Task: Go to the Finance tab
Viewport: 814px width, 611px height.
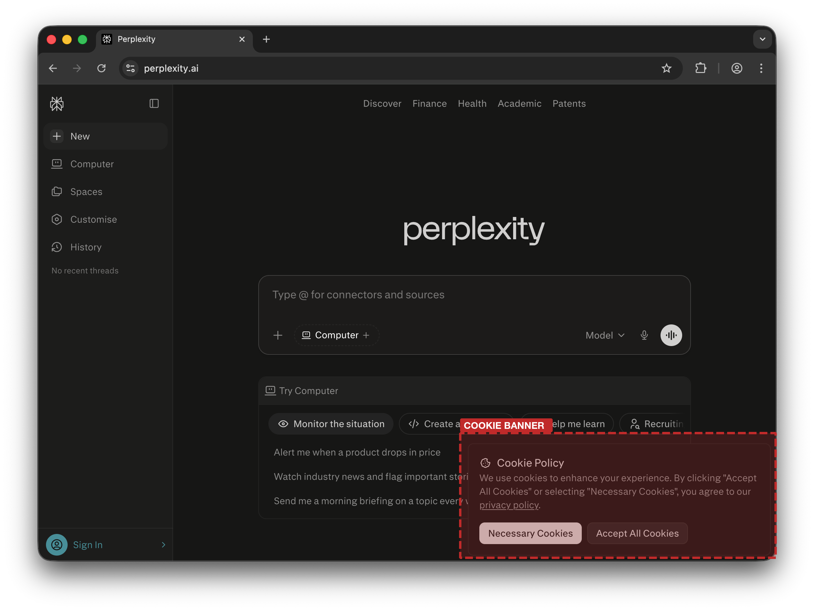Action: point(429,104)
